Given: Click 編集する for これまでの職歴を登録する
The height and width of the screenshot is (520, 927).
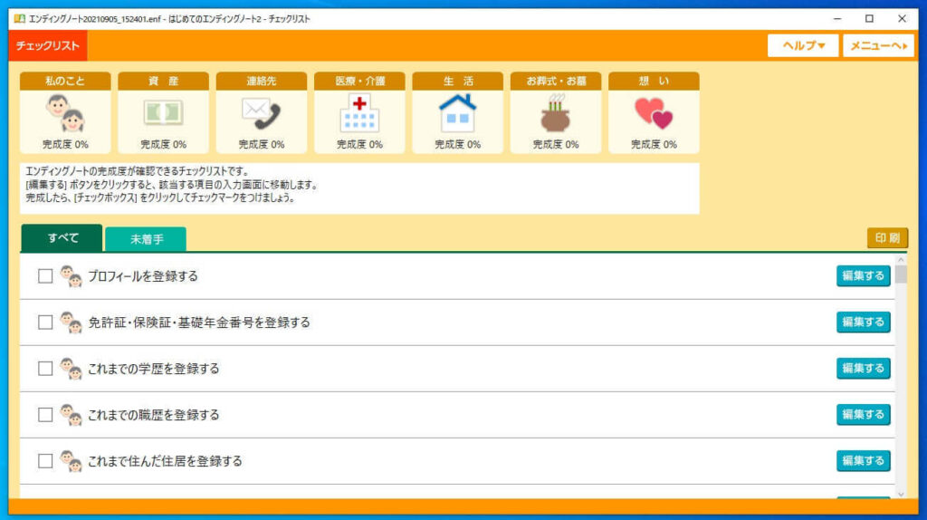Looking at the screenshot, I should (x=863, y=414).
